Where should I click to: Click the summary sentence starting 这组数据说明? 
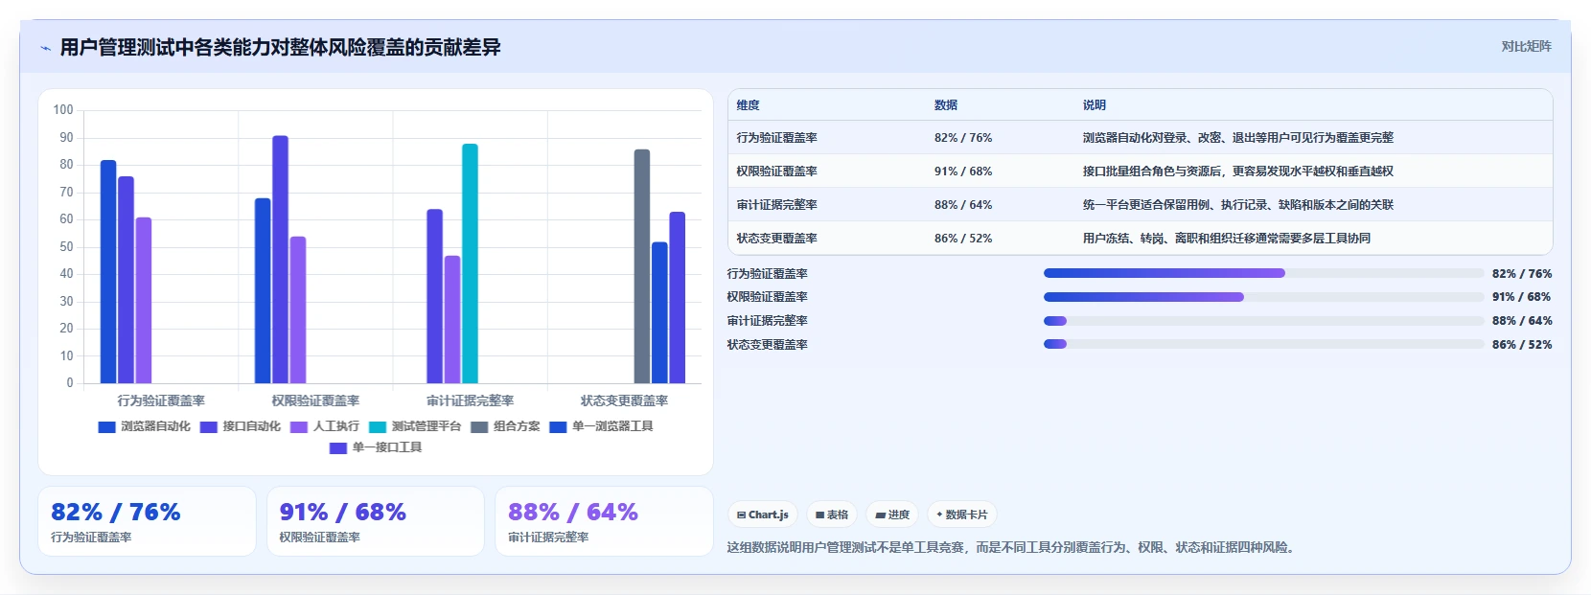click(1013, 548)
